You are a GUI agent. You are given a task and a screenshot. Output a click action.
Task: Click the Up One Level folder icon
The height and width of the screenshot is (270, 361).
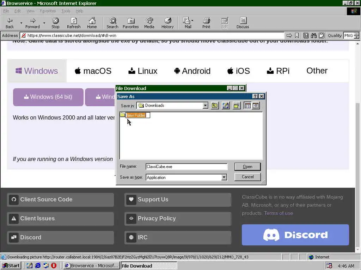click(x=215, y=105)
